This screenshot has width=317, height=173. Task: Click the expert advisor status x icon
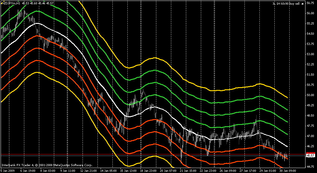[302, 4]
